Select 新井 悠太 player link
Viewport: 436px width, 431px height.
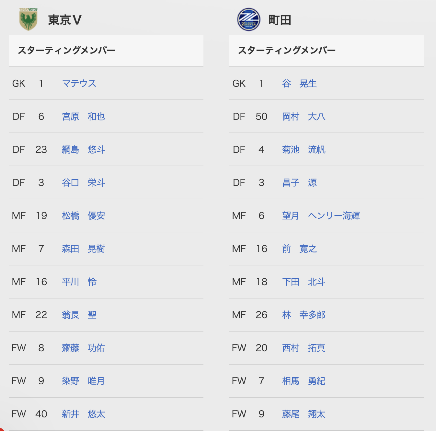point(83,414)
